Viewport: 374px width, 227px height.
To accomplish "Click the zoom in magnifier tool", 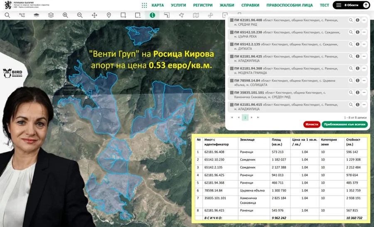I will pos(65,15).
